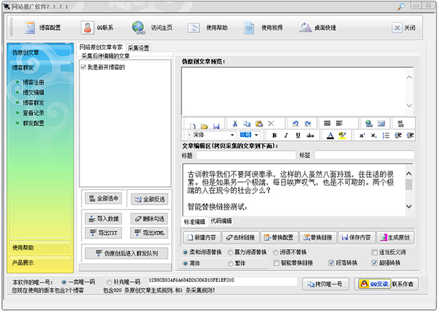Click the QQ联系 contact icon
438x312 pixels.
[88, 27]
